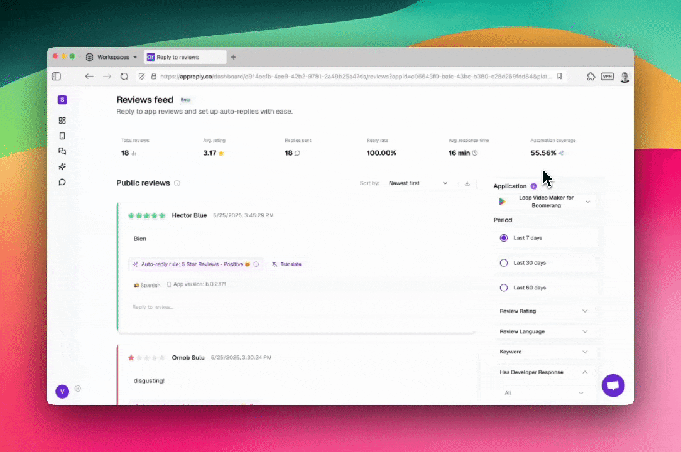
Task: Click the Ornob Sulu reviewer name
Action: [188, 357]
